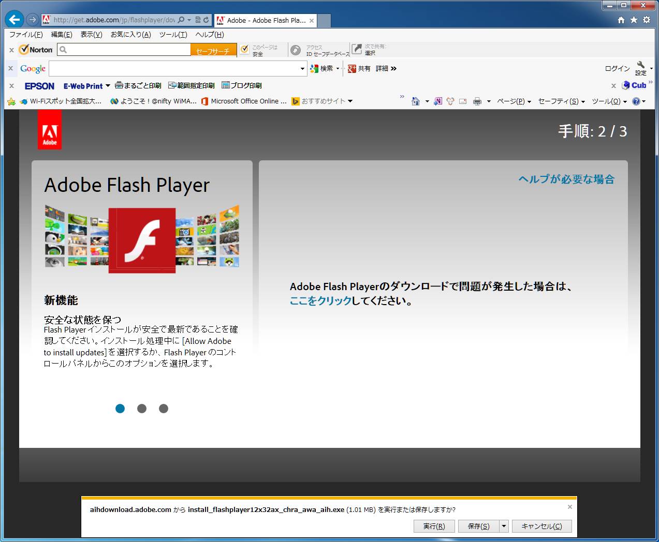Screen dimensions: 659x542
Task: Open Norton Identity Safe vault icon
Action: pos(295,50)
